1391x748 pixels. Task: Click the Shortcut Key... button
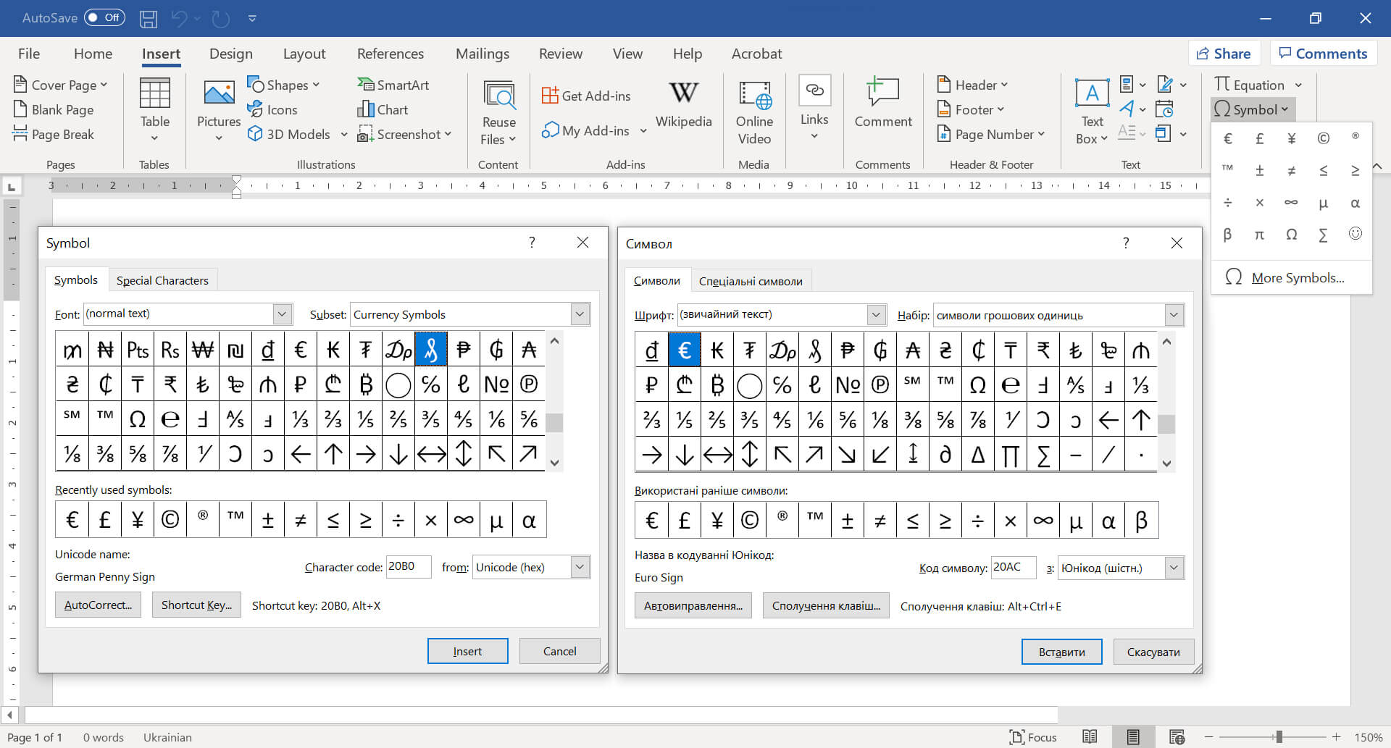coord(196,605)
